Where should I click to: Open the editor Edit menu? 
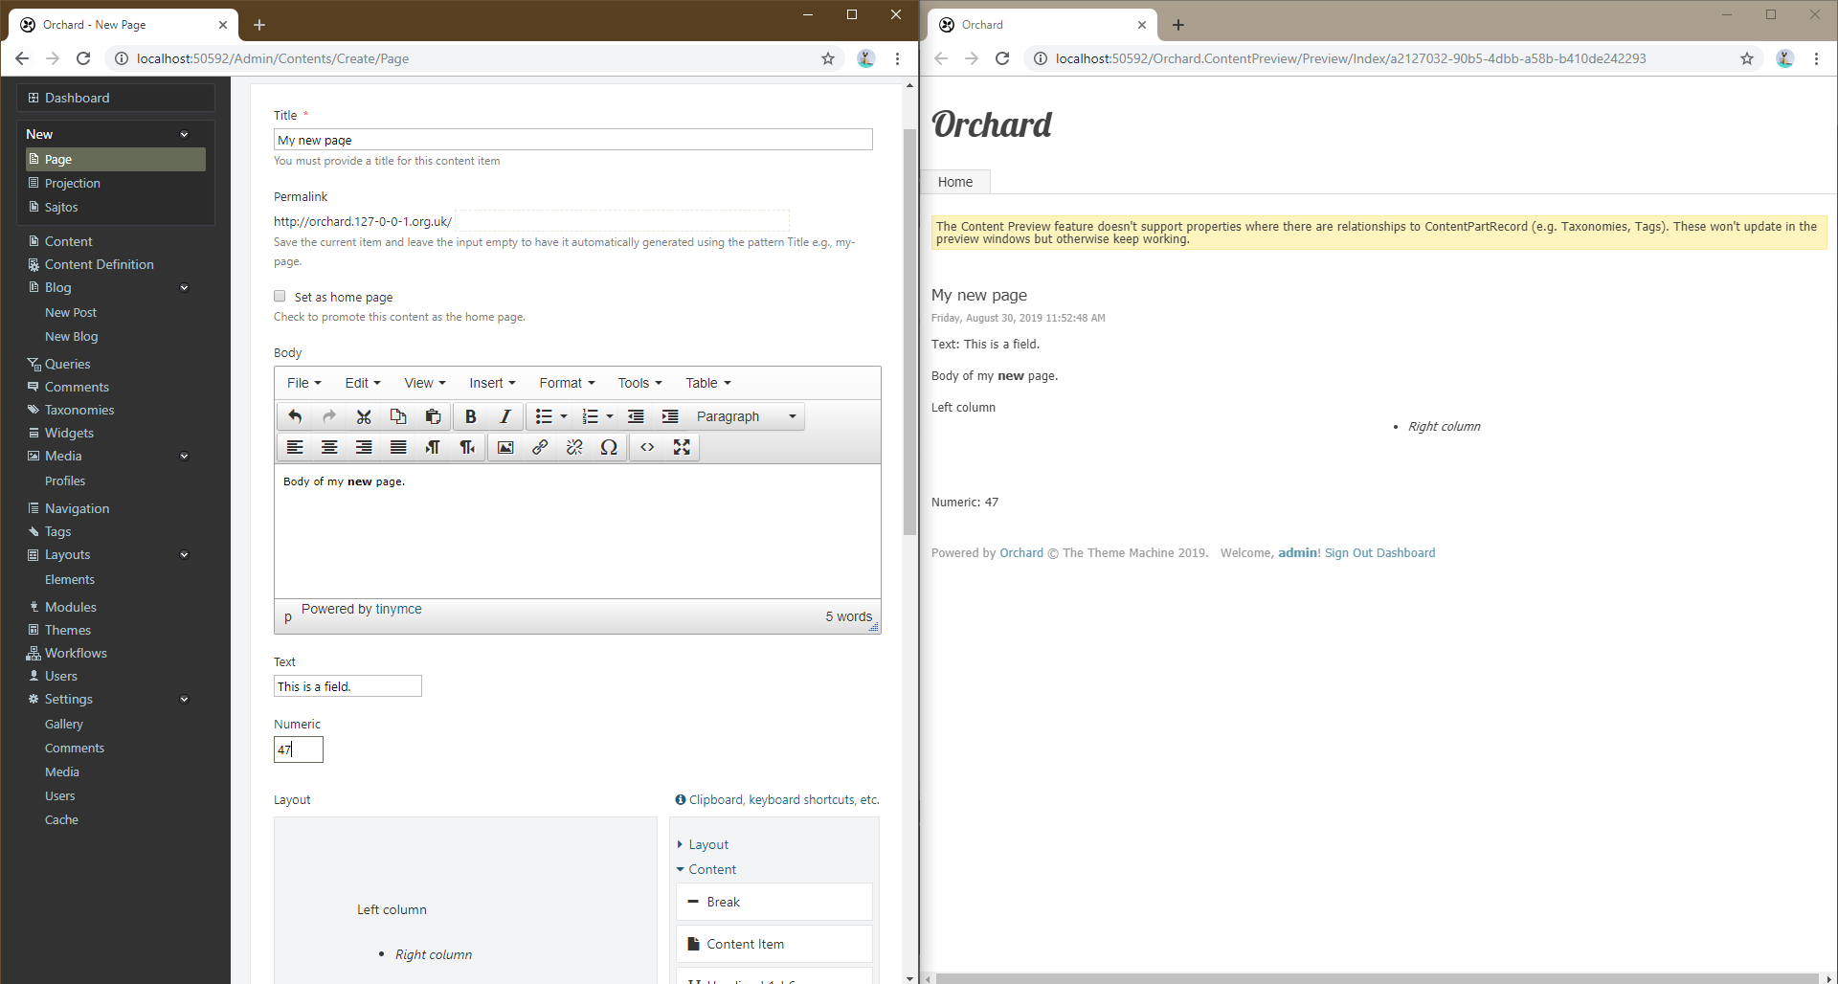coord(363,383)
